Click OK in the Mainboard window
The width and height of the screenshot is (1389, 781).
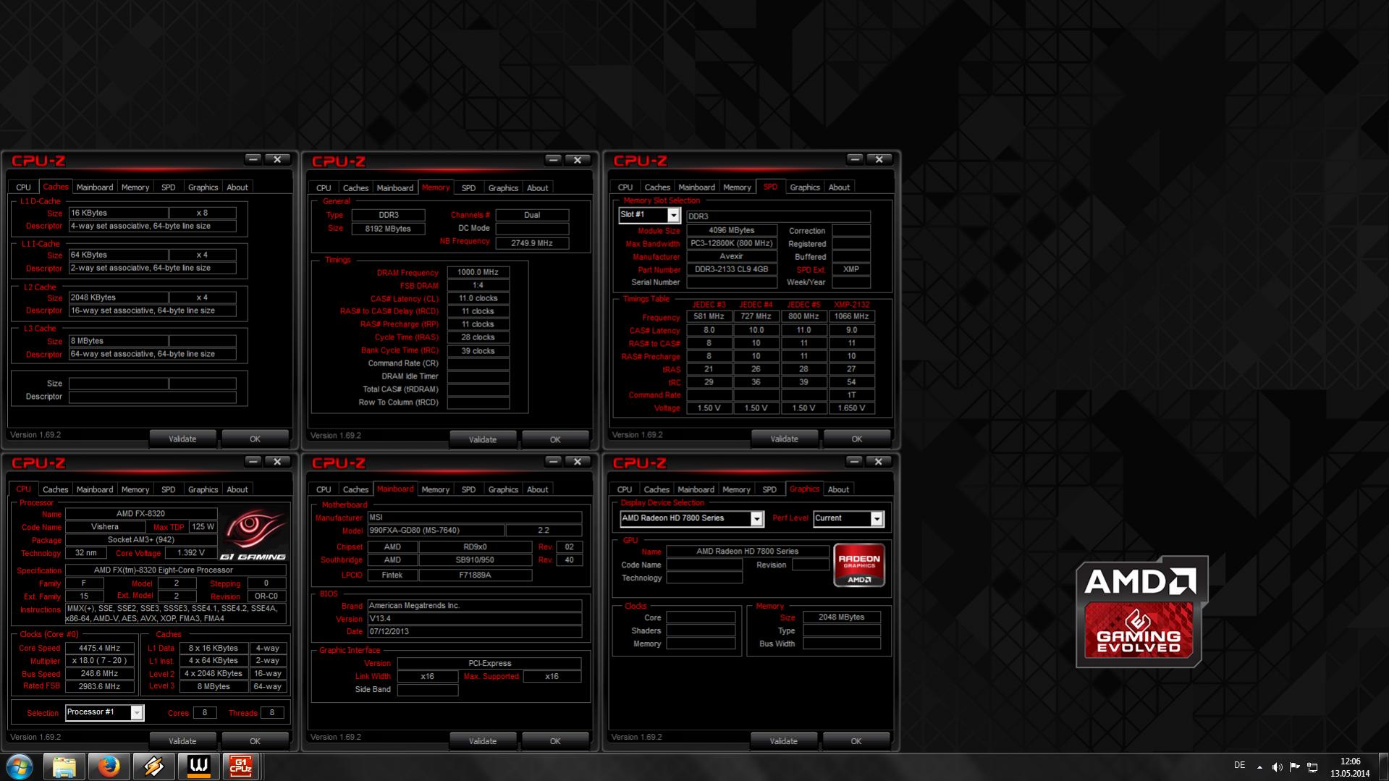[555, 741]
